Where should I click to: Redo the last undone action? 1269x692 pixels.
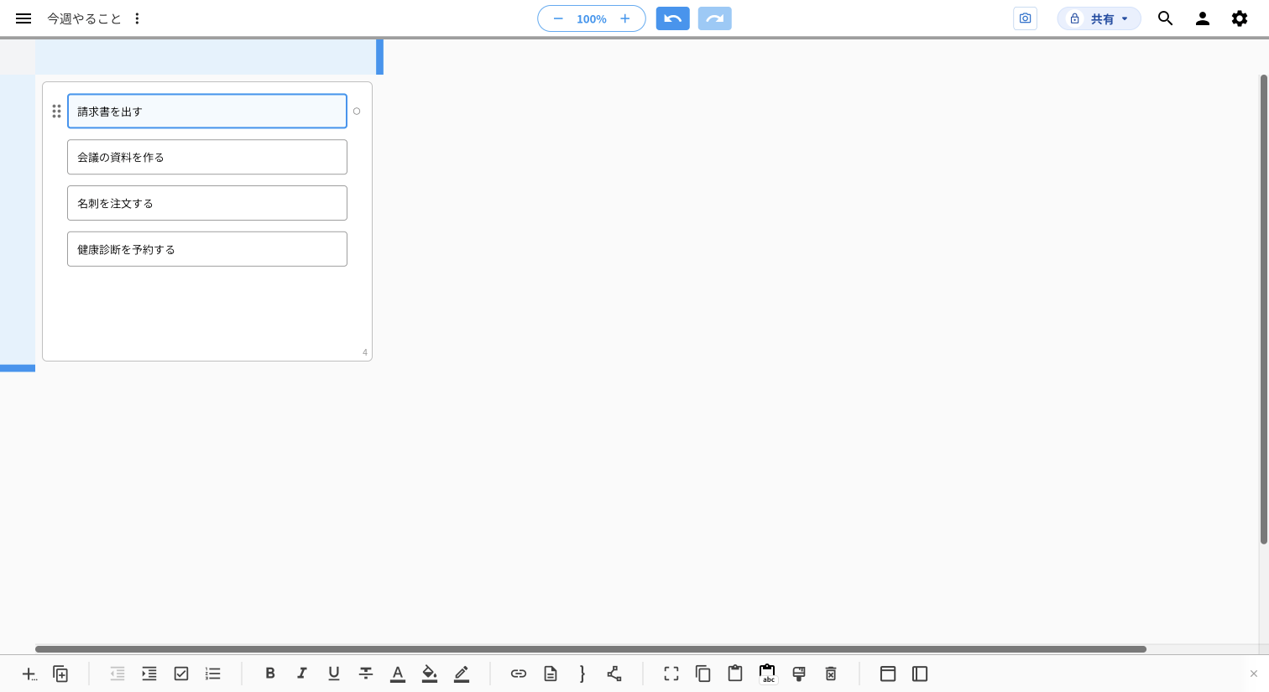(x=715, y=18)
